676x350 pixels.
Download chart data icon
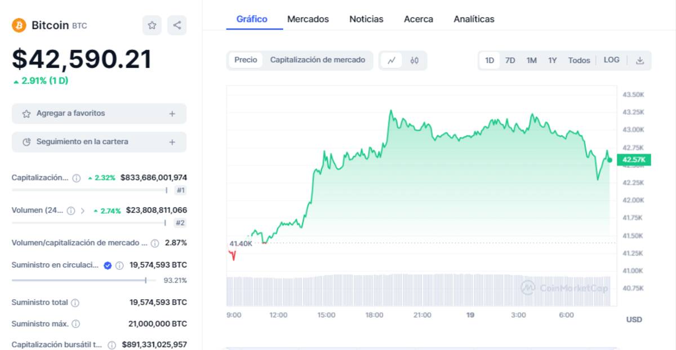tap(640, 60)
